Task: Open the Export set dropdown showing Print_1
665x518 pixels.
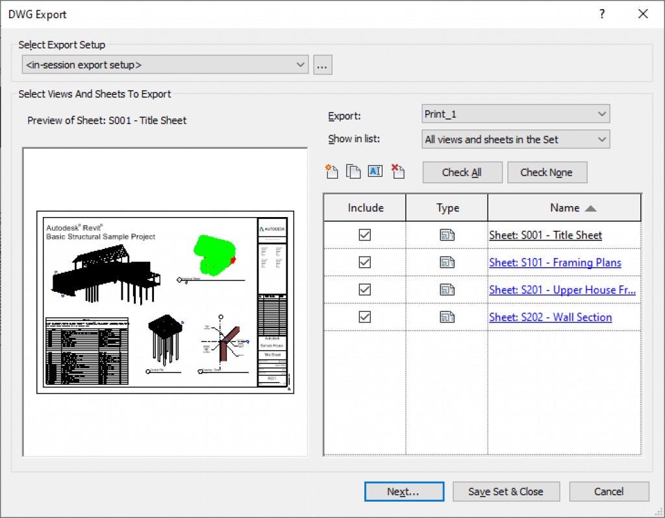Action: click(516, 114)
